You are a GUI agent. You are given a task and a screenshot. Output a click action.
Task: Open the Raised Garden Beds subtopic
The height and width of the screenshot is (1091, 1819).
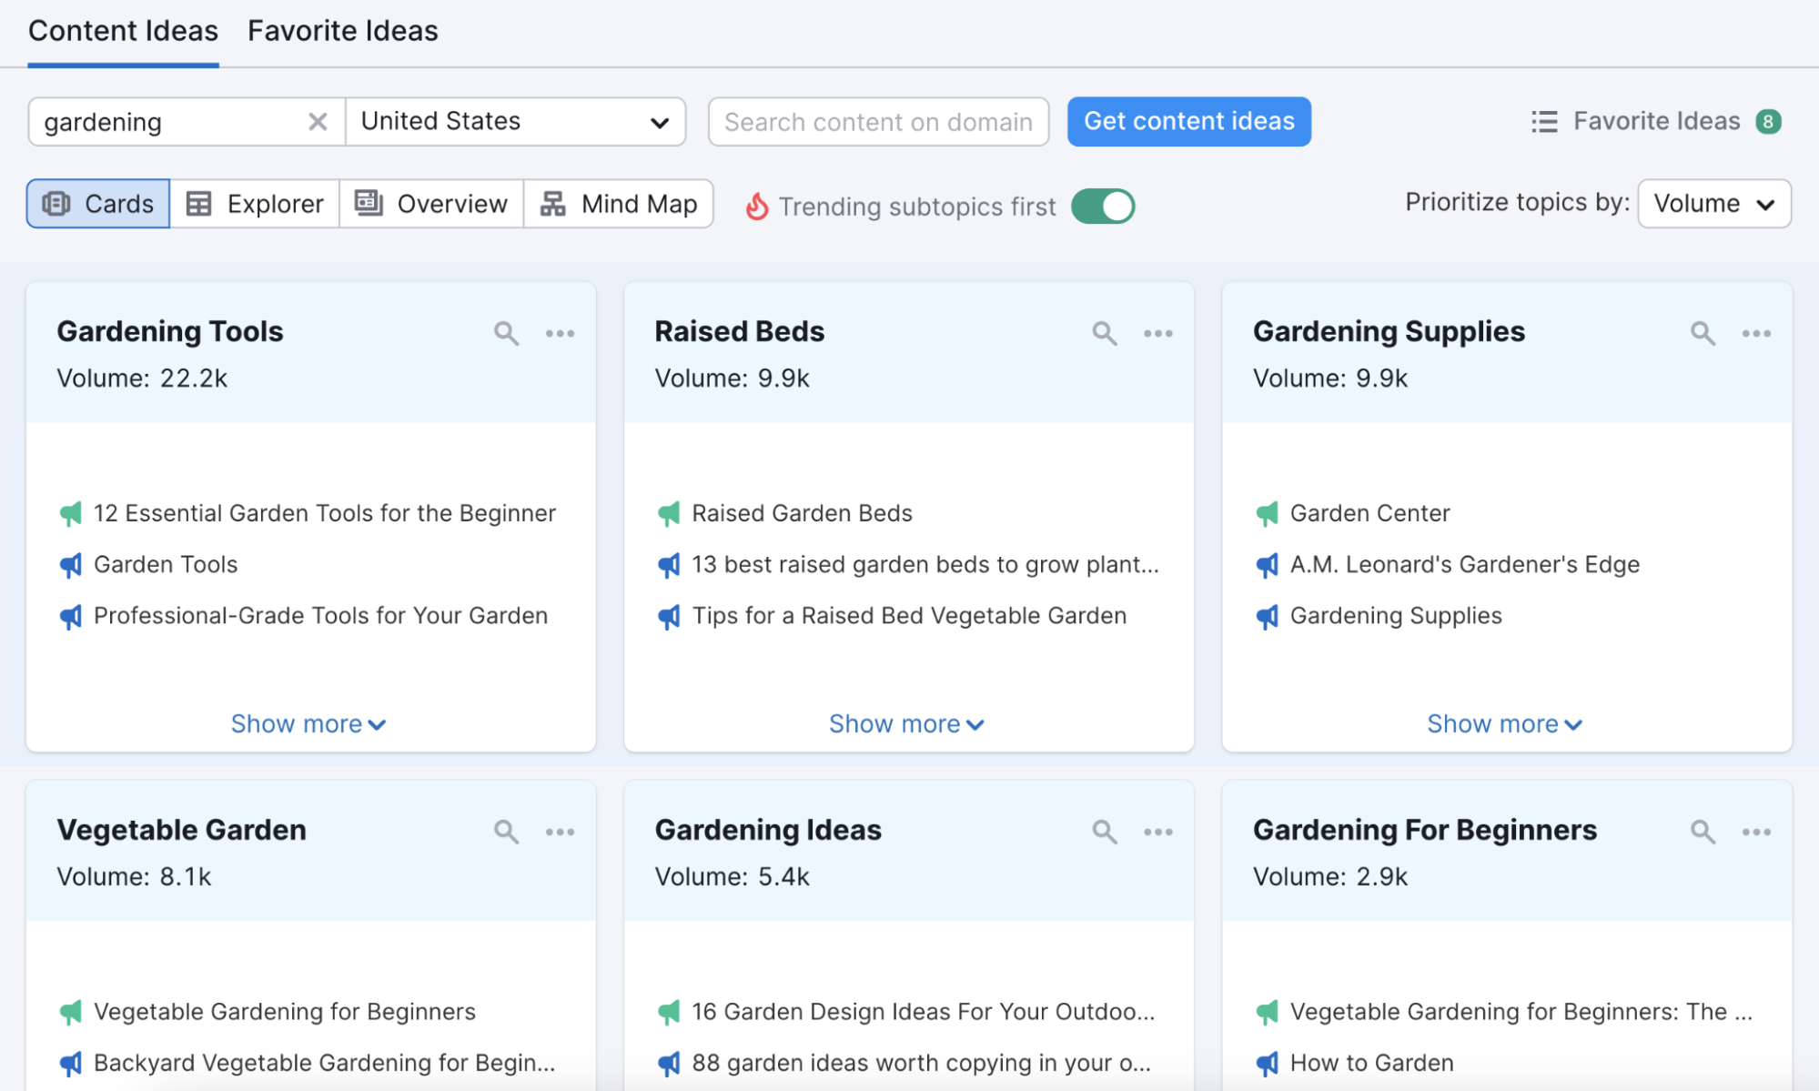point(802,512)
